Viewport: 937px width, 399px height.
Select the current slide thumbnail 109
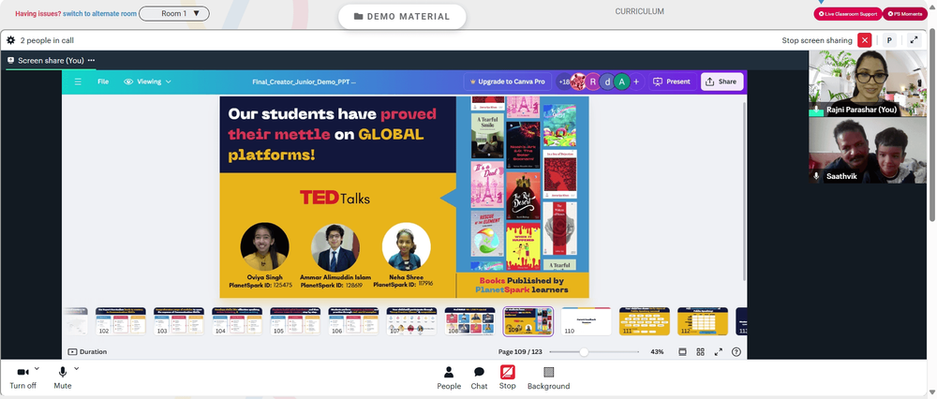pyautogui.click(x=528, y=321)
